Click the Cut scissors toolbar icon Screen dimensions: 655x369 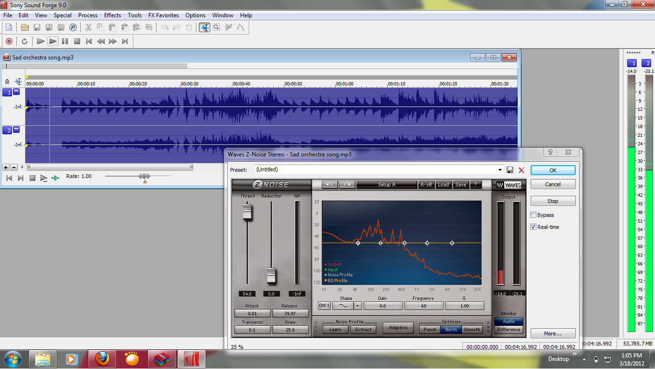point(88,27)
